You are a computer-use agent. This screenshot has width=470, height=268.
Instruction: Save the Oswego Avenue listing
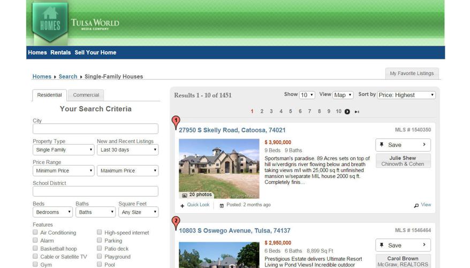click(403, 245)
